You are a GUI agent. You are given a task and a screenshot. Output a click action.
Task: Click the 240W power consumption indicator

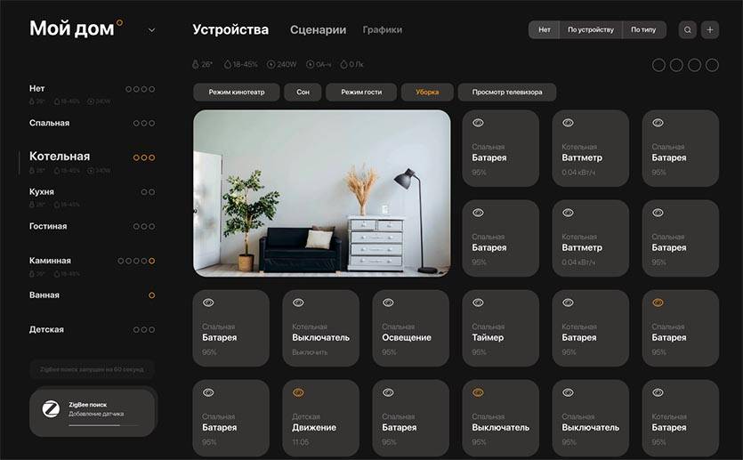(x=281, y=64)
